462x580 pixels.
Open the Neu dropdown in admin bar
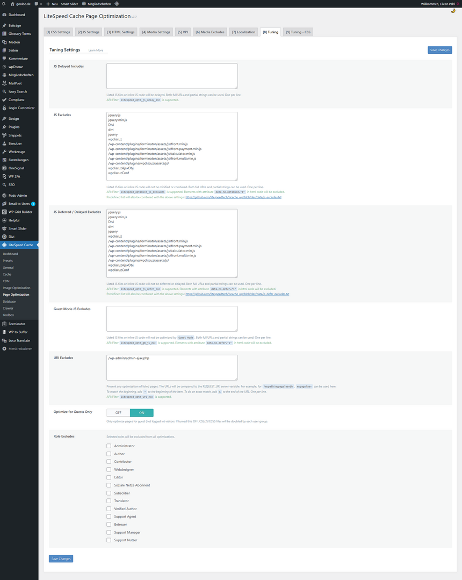[52, 4]
